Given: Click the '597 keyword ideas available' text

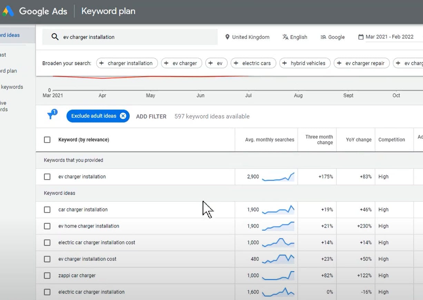Looking at the screenshot, I should pyautogui.click(x=212, y=116).
